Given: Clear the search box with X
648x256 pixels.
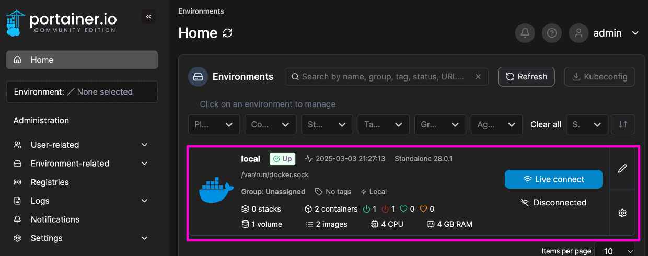Looking at the screenshot, I should (x=478, y=77).
